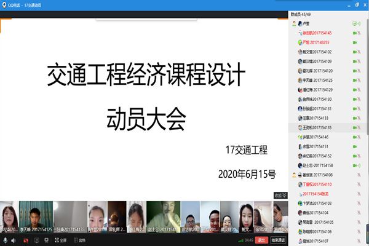
Task: Click the 群成员 45/49 header
Action: point(301,13)
